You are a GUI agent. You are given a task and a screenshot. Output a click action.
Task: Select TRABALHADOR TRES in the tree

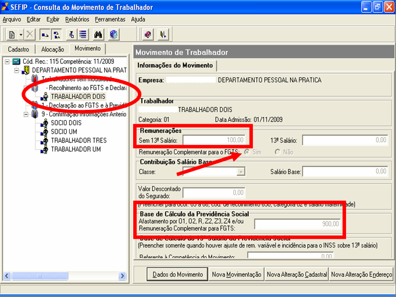[x=79, y=141]
